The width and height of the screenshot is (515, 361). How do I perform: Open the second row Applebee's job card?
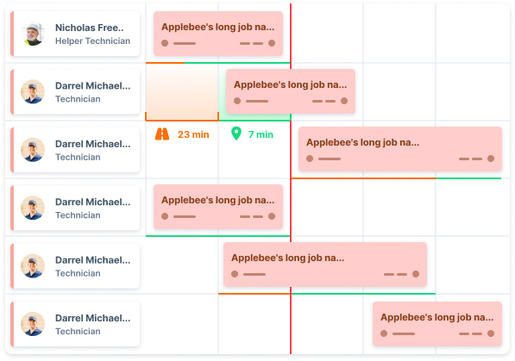291,91
